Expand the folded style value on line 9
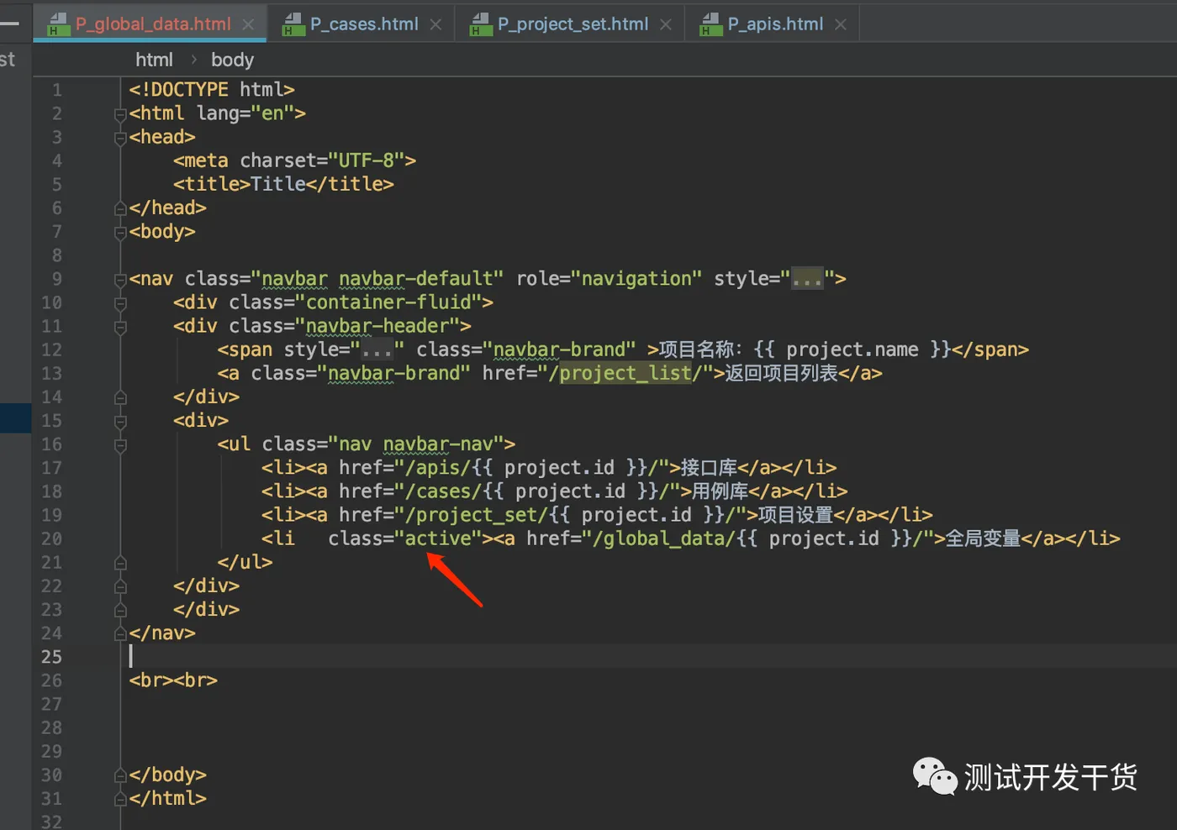 click(807, 279)
